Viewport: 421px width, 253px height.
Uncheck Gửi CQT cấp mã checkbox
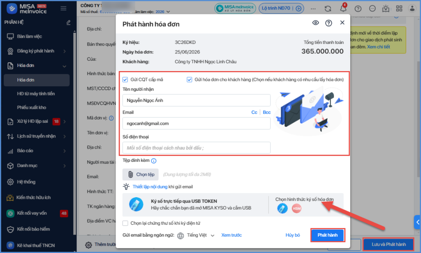pos(125,79)
